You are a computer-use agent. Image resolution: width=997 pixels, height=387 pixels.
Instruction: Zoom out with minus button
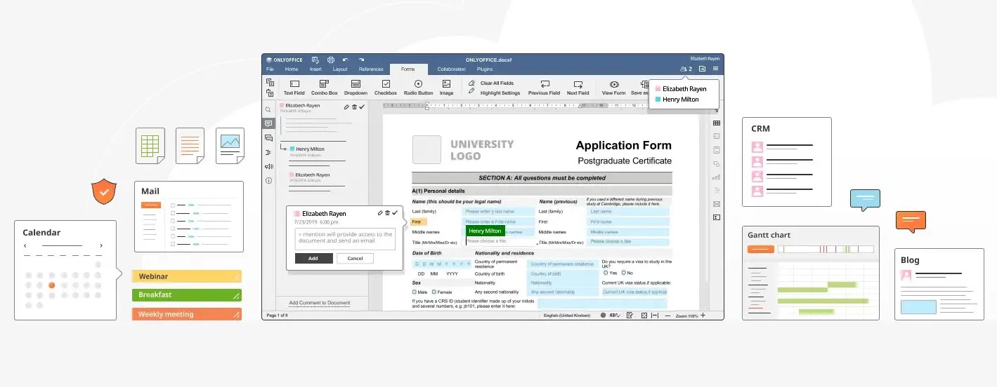coord(667,315)
